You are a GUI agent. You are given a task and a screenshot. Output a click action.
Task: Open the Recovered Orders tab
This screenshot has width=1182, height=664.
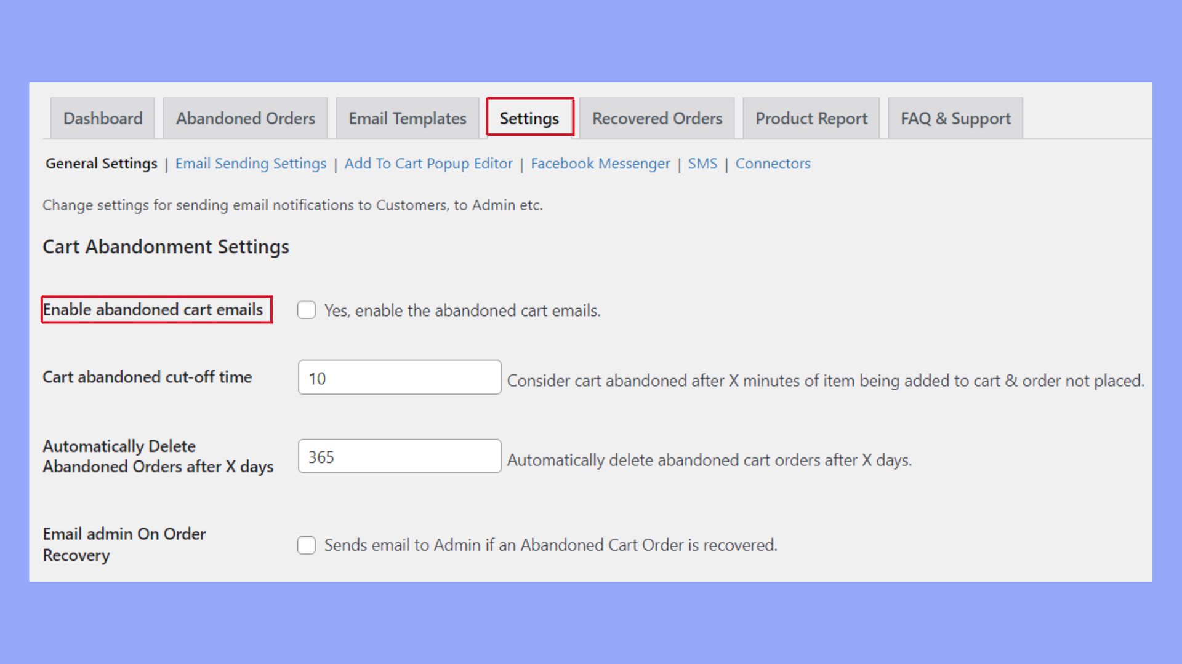(x=656, y=118)
